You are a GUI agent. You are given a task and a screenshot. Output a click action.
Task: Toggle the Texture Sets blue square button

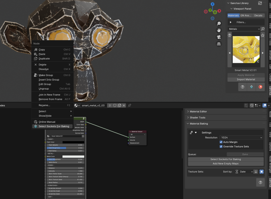261,172
